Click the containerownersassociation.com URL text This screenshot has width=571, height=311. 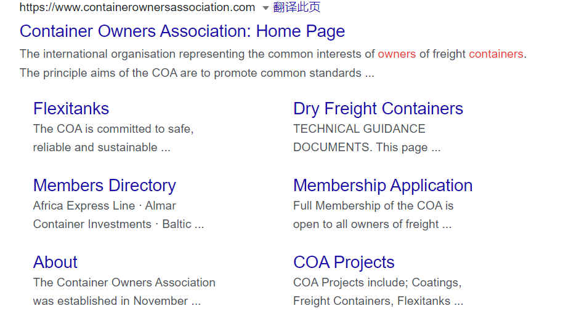point(137,7)
